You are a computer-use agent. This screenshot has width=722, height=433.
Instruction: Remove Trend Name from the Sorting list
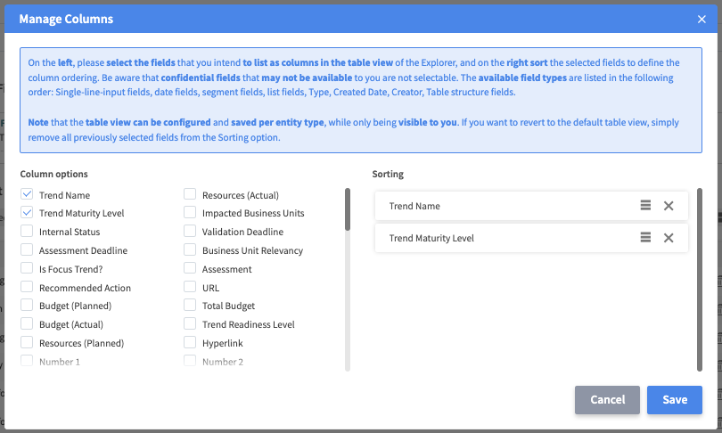[669, 206]
